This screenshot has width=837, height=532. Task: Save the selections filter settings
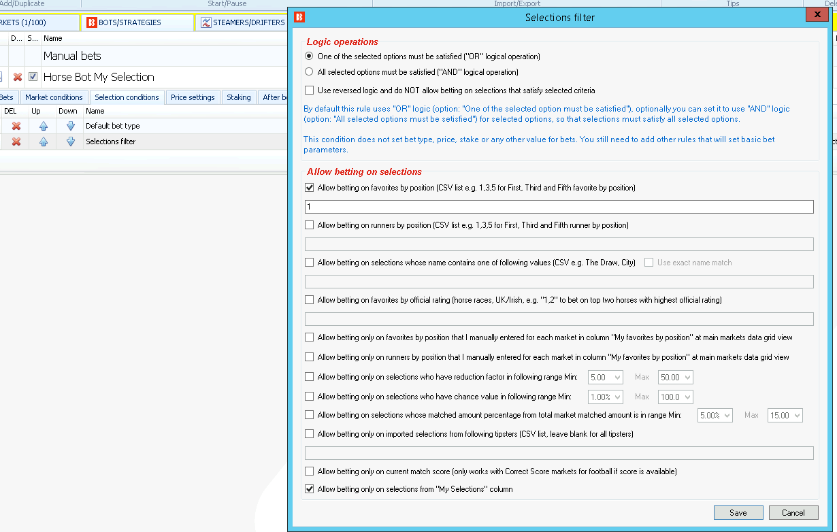pos(738,513)
